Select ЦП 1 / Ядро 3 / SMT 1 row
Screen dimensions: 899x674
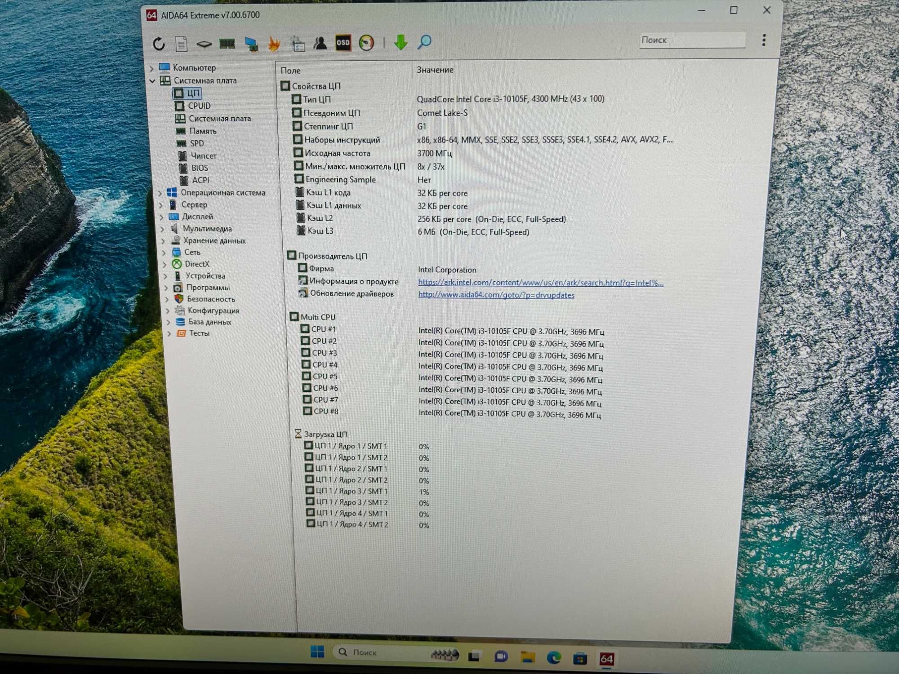367,492
